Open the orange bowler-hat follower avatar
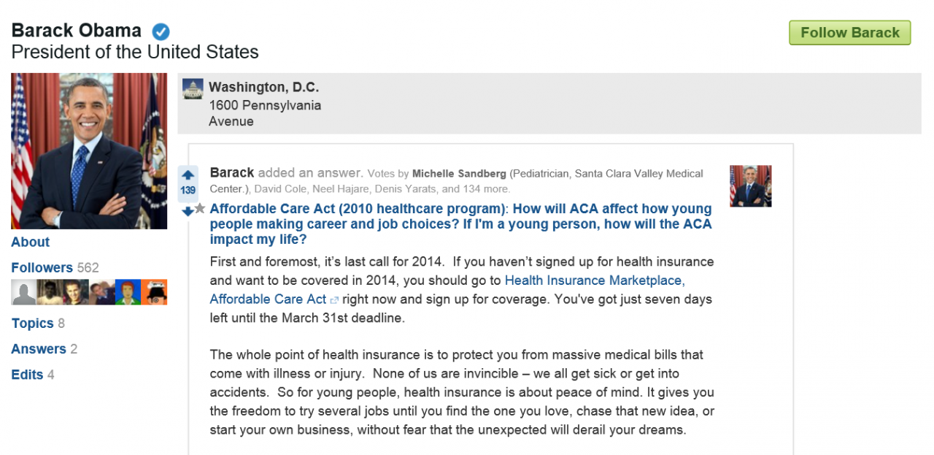Viewport: 934px width, 455px height. point(155,292)
